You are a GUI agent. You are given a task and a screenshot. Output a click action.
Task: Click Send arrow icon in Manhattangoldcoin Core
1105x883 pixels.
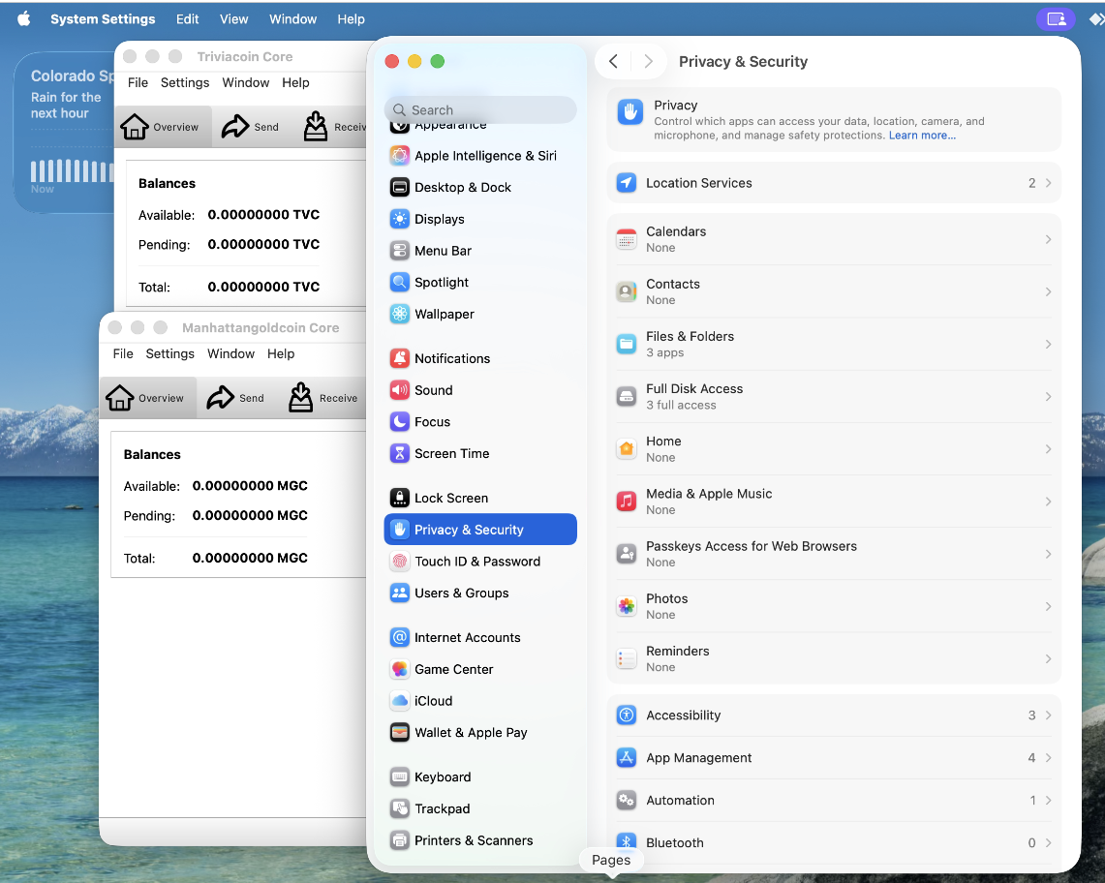click(221, 398)
